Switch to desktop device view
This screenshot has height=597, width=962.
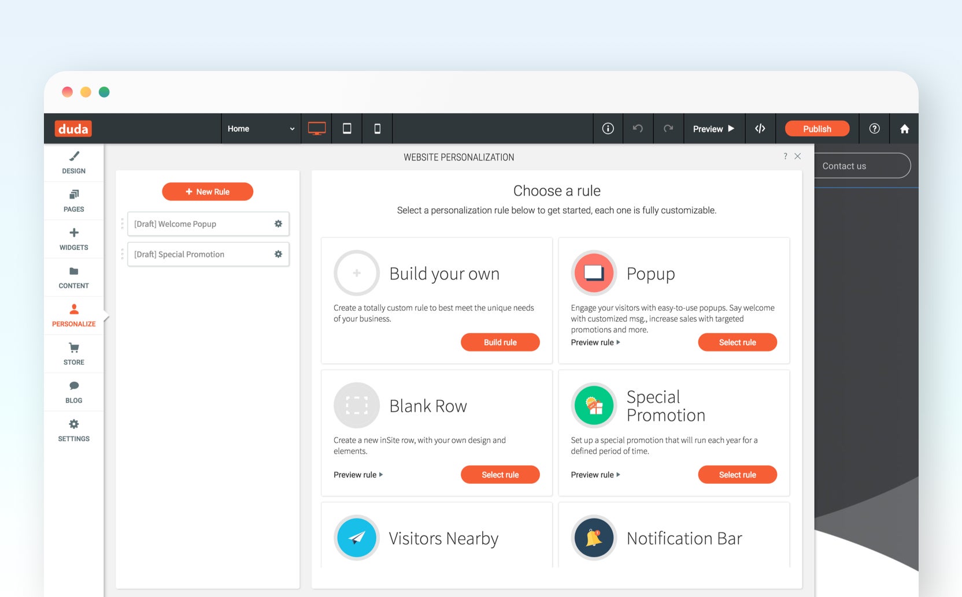[317, 129]
